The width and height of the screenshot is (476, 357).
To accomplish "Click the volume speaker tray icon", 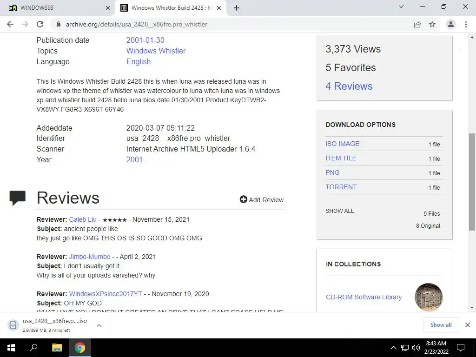I will coord(416,348).
